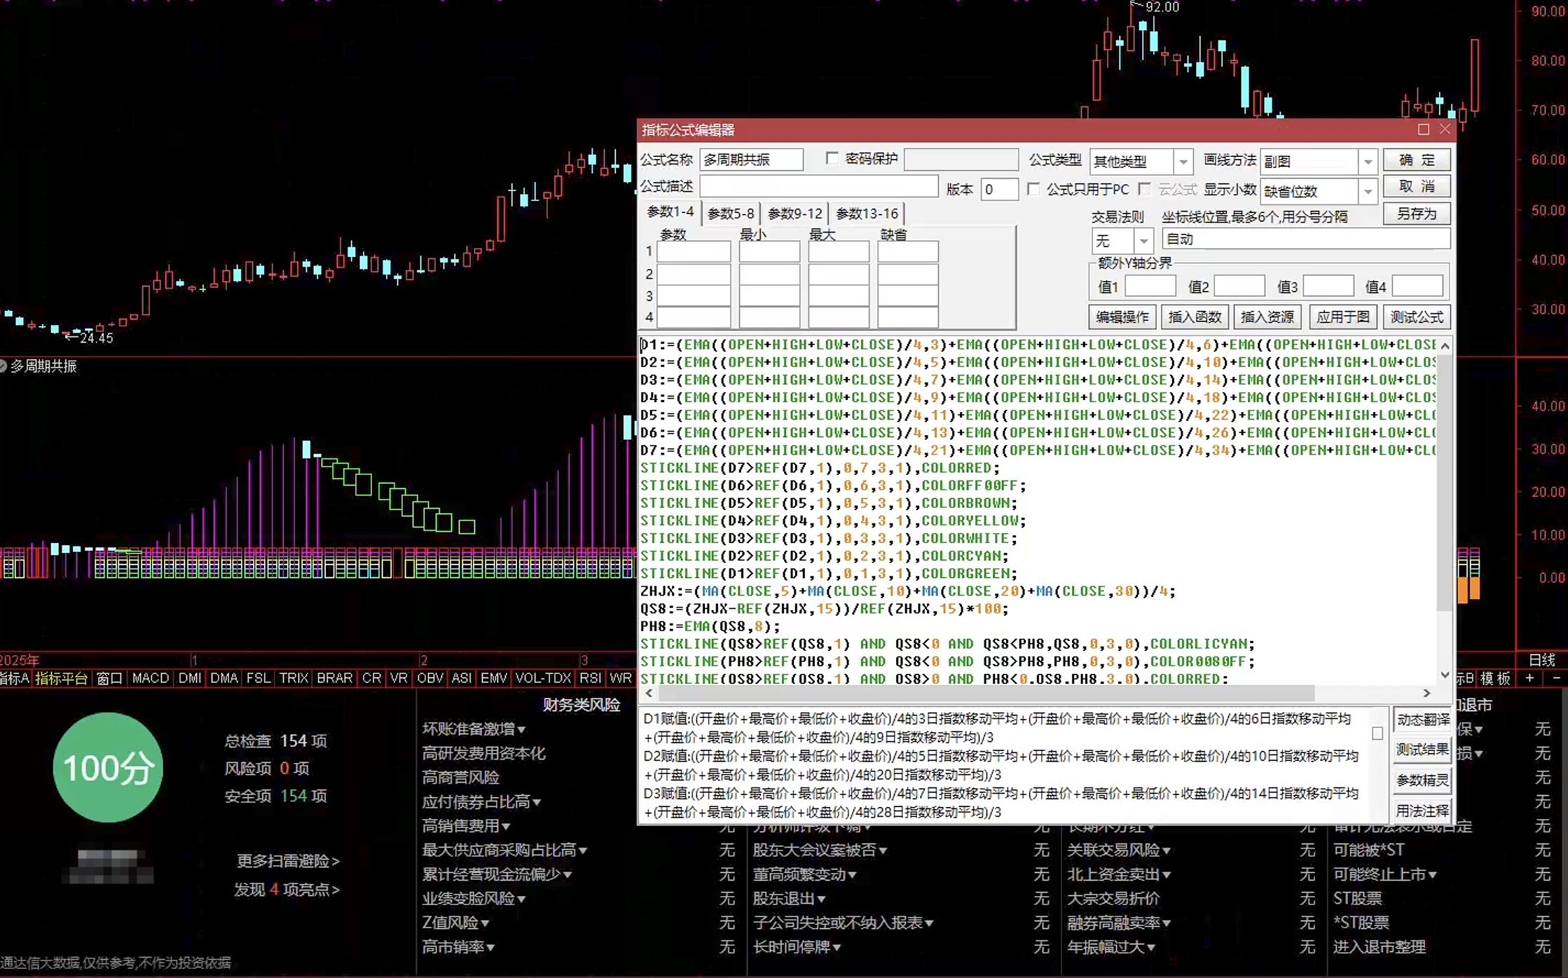Image resolution: width=1568 pixels, height=978 pixels.
Task: Click the horizontal scroll left arrow
Action: [x=649, y=693]
